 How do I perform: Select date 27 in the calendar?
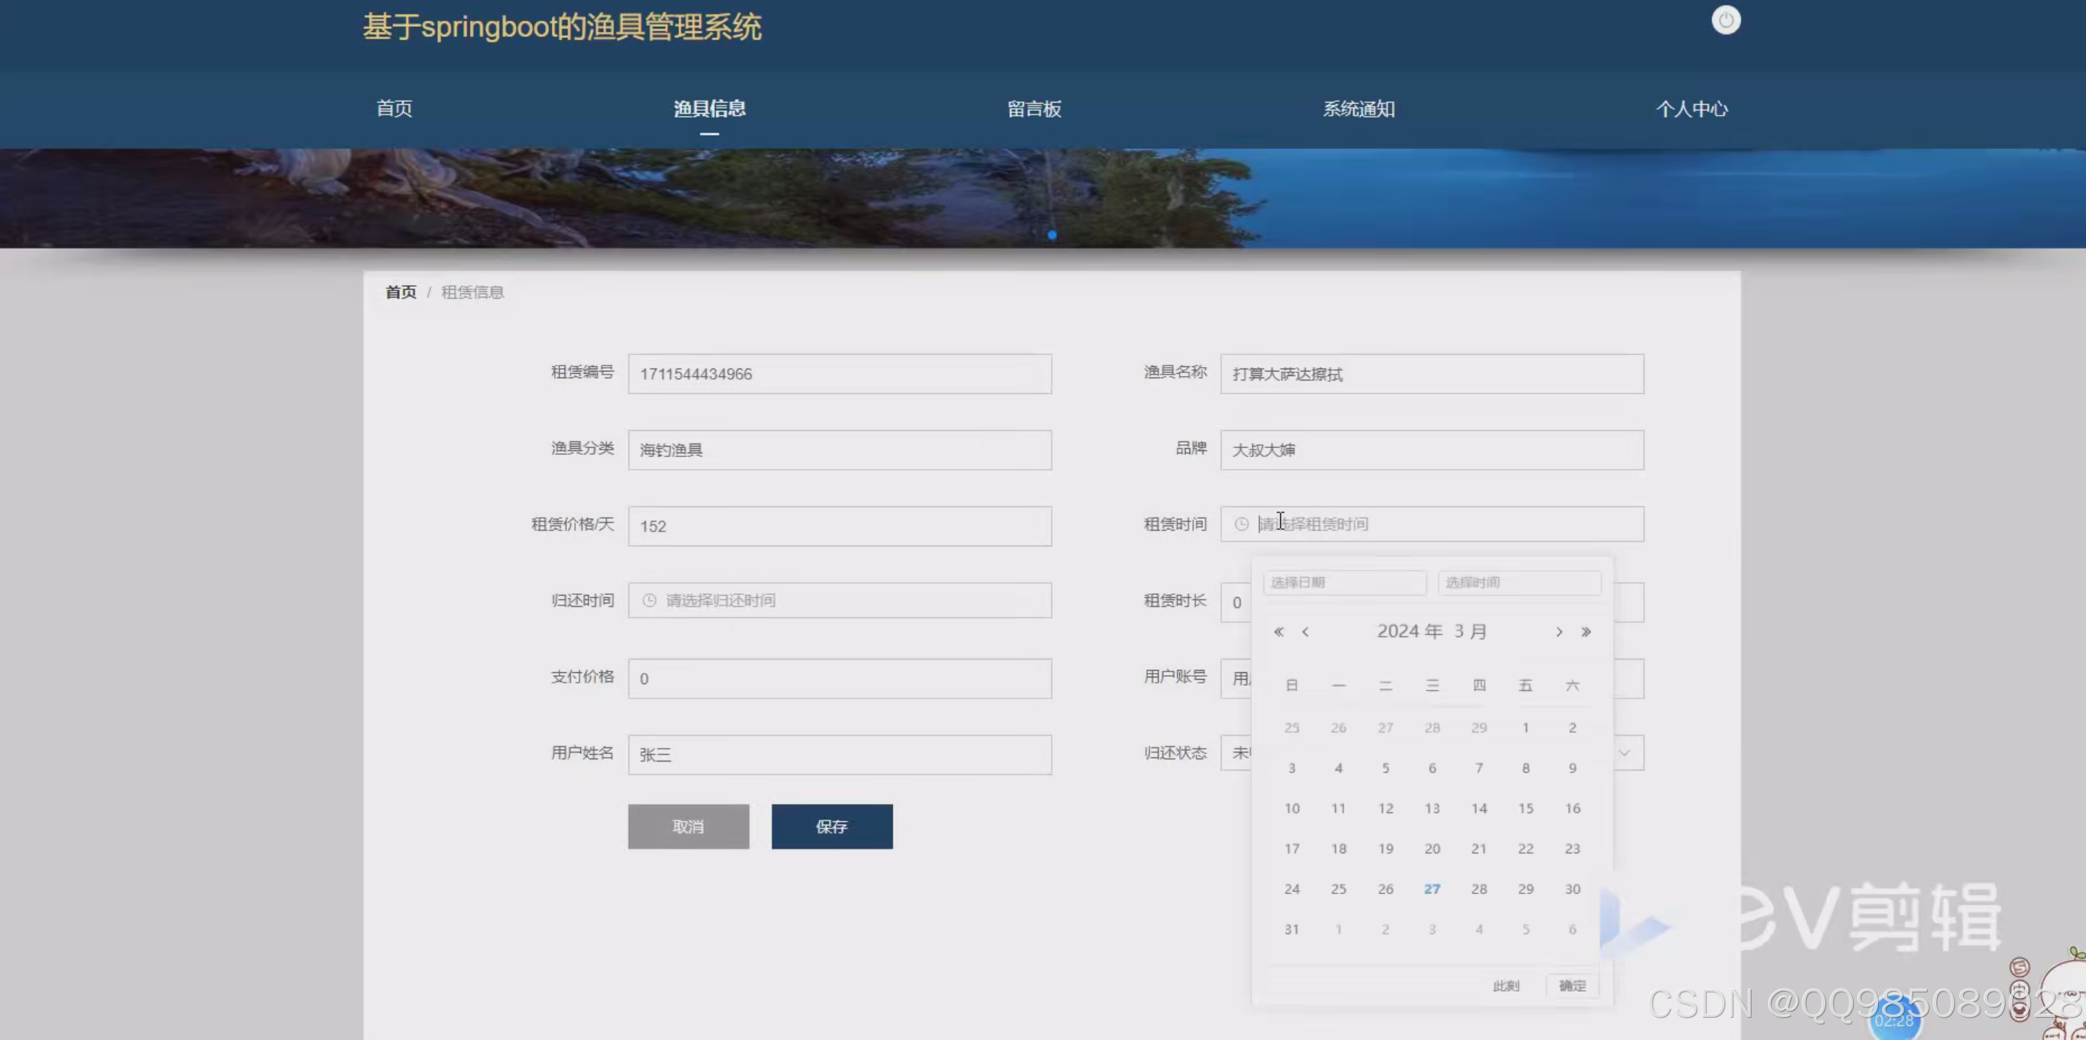[1431, 888]
